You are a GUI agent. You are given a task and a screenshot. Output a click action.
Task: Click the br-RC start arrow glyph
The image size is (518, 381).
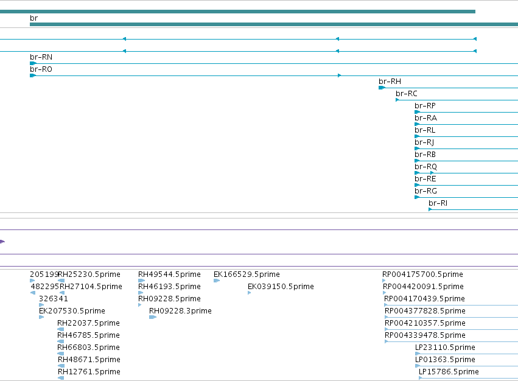(x=397, y=100)
